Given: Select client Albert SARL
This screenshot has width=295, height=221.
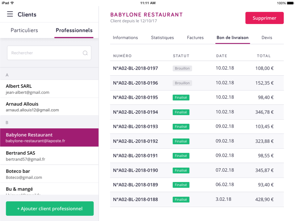Looking at the screenshot, I should click(x=49, y=89).
